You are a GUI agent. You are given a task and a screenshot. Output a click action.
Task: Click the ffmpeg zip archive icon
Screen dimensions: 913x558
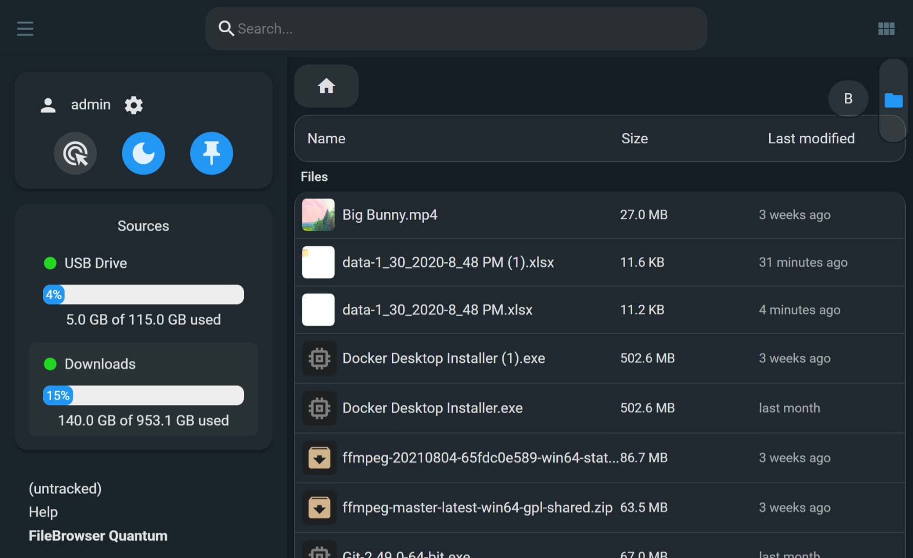[x=319, y=507]
